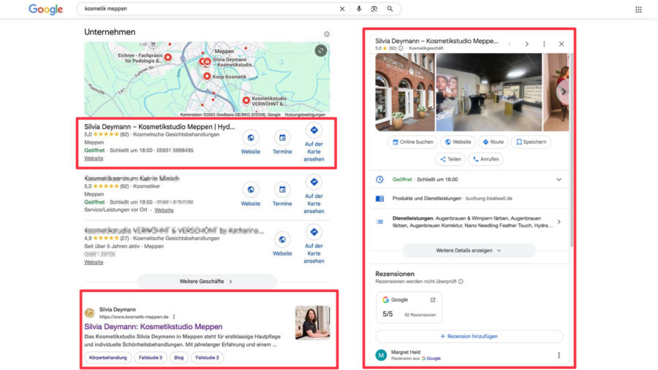This screenshot has width=658, height=370.
Task: Show Weitere Details anzeigen
Action: coord(469,250)
